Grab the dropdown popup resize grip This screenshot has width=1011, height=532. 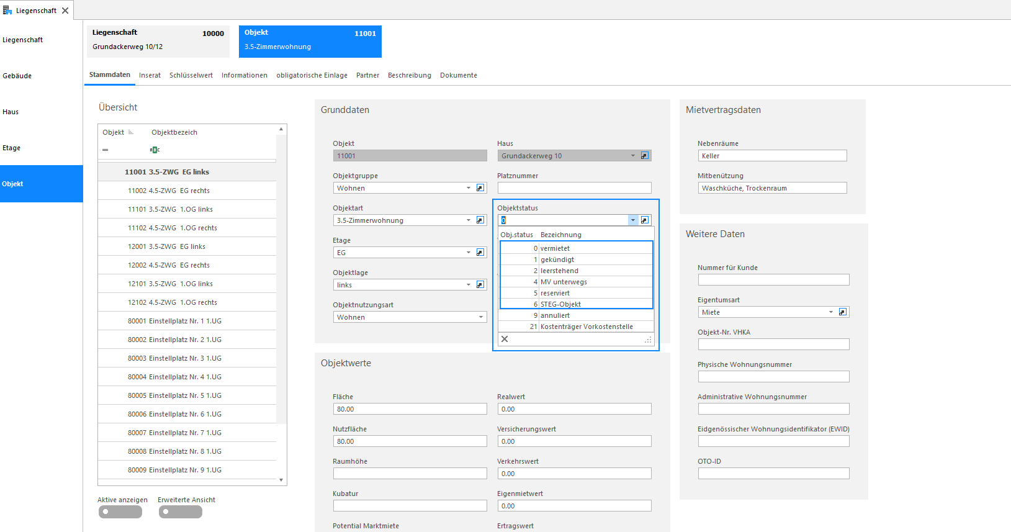648,340
